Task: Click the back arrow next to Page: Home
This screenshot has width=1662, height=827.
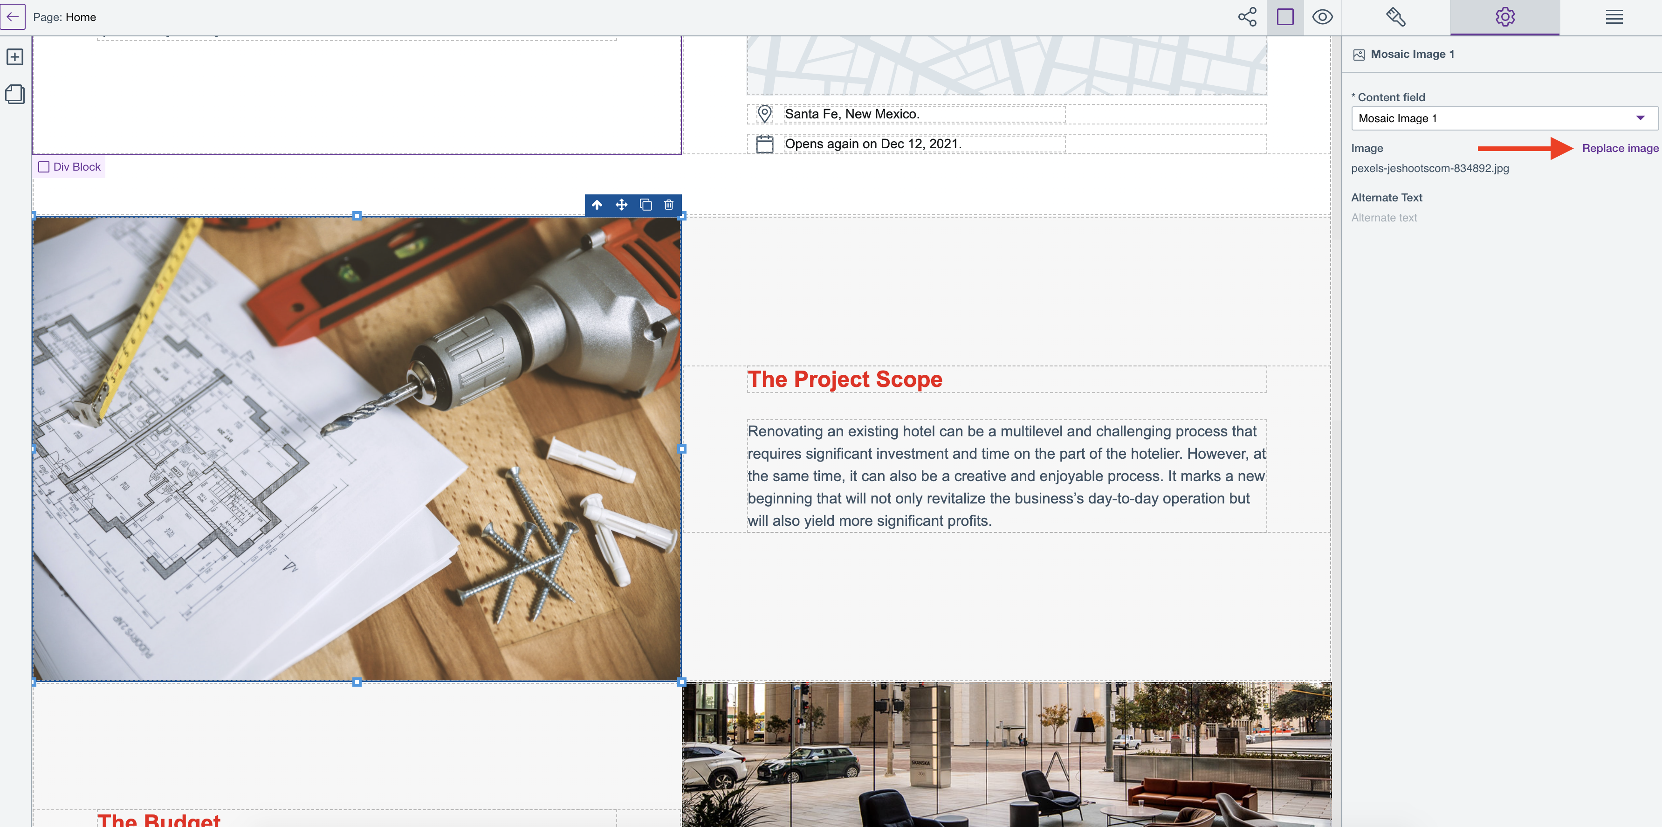Action: point(13,17)
